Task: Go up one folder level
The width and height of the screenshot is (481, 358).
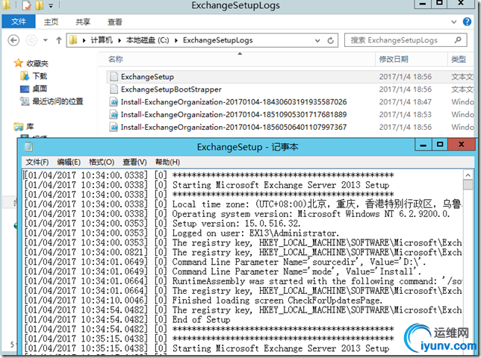Action: click(x=59, y=40)
